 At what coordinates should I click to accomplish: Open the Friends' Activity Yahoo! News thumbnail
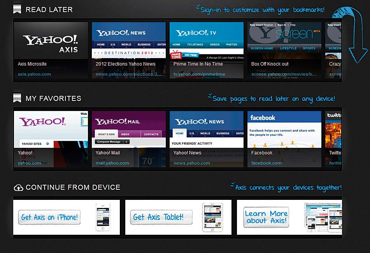(x=207, y=139)
